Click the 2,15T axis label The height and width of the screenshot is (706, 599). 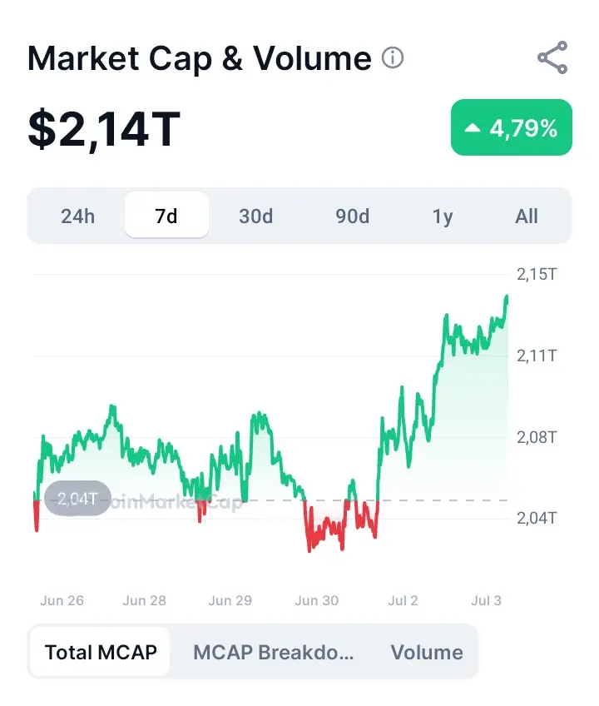click(x=537, y=274)
